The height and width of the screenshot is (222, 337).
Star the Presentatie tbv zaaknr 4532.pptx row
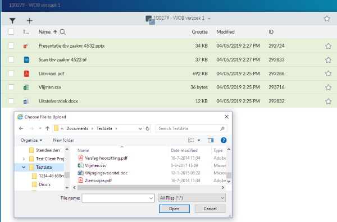tap(328, 46)
